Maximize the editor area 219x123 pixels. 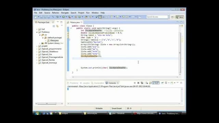pyautogui.click(x=181, y=22)
